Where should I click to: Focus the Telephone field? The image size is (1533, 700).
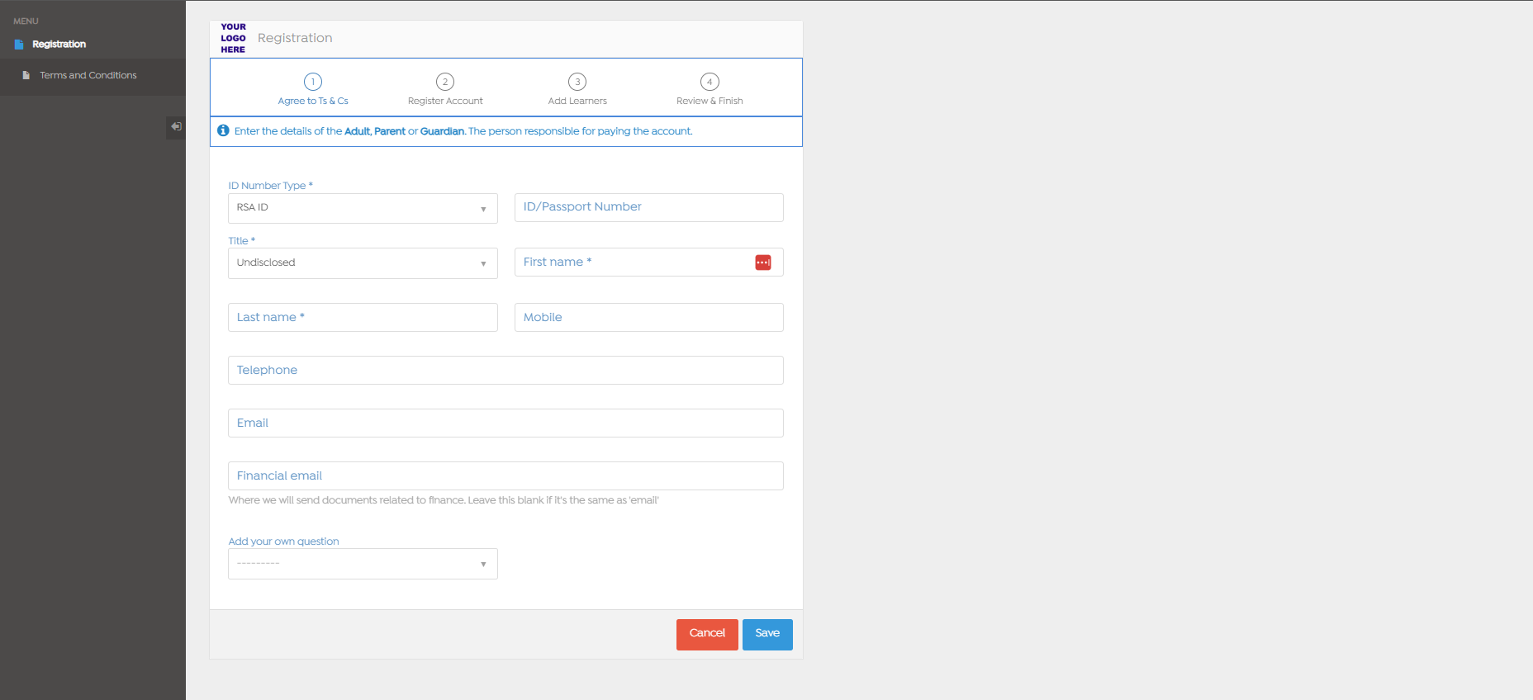tap(505, 370)
